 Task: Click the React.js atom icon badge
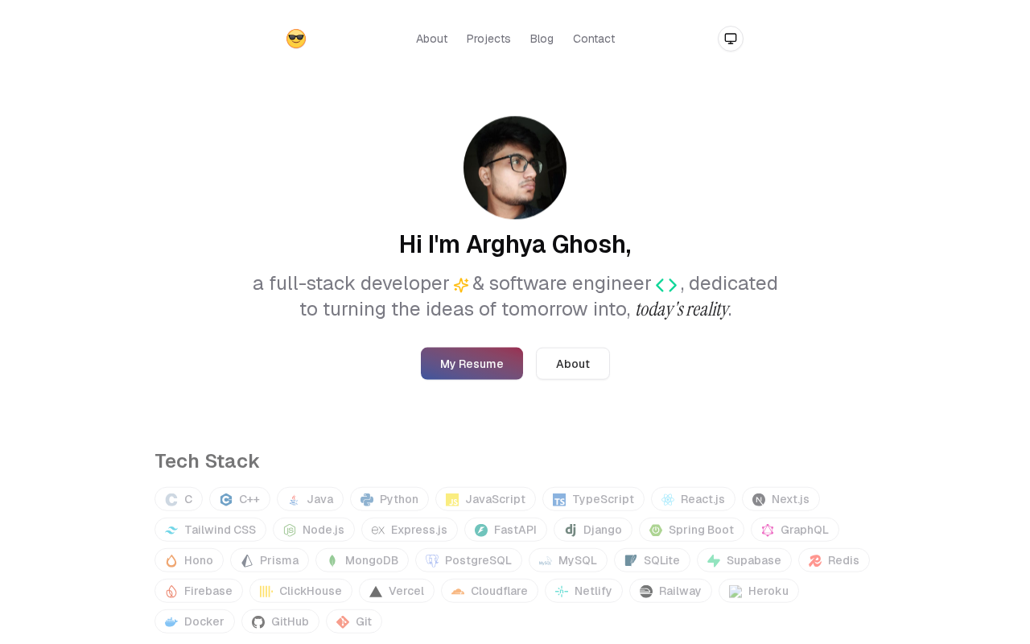click(693, 499)
